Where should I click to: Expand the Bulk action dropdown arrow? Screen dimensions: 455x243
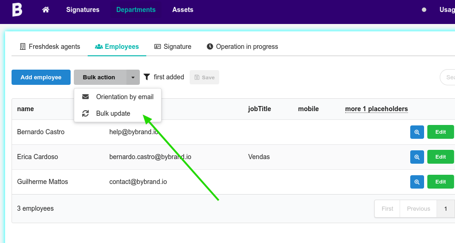click(x=133, y=77)
